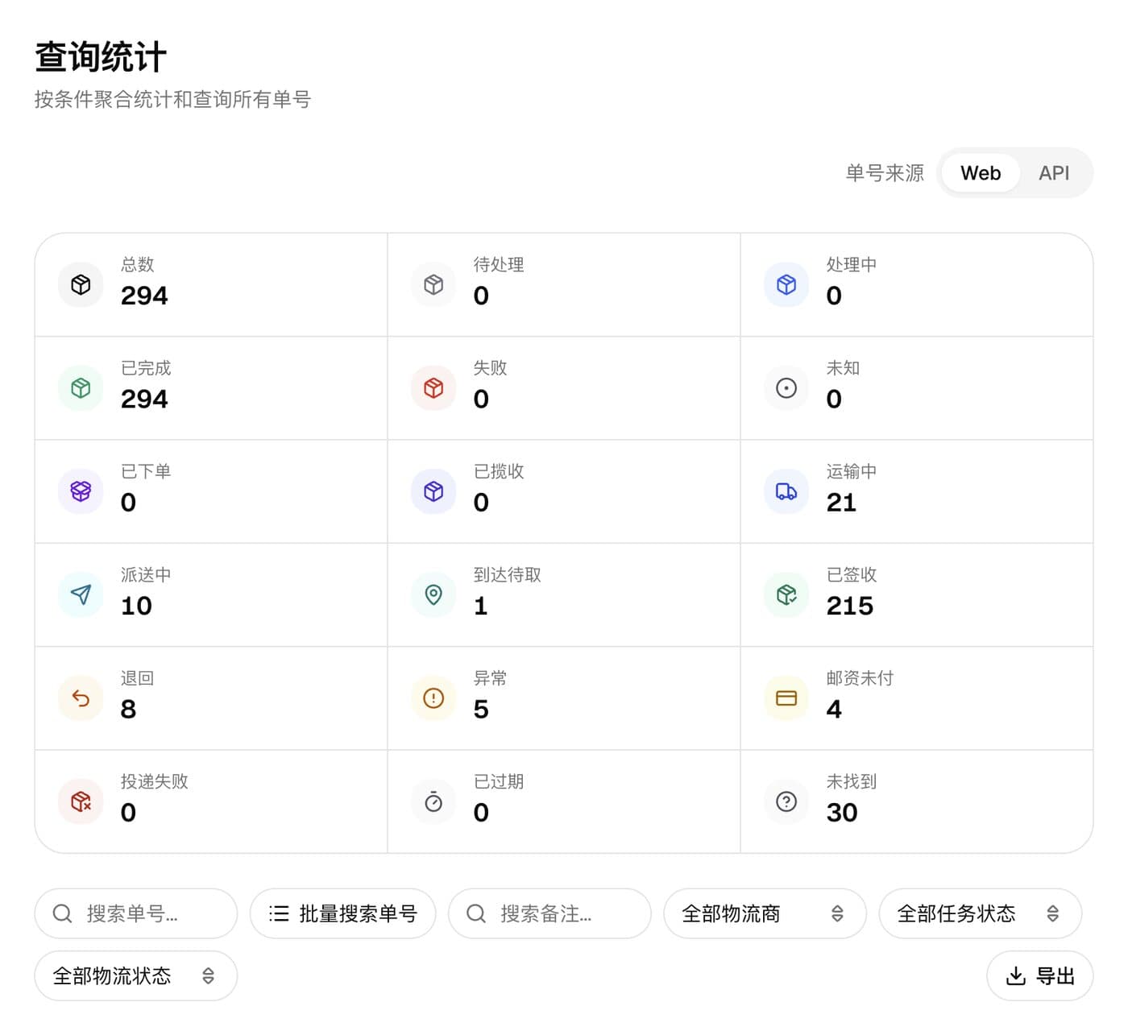Switch 单号来源 to Web

point(981,173)
